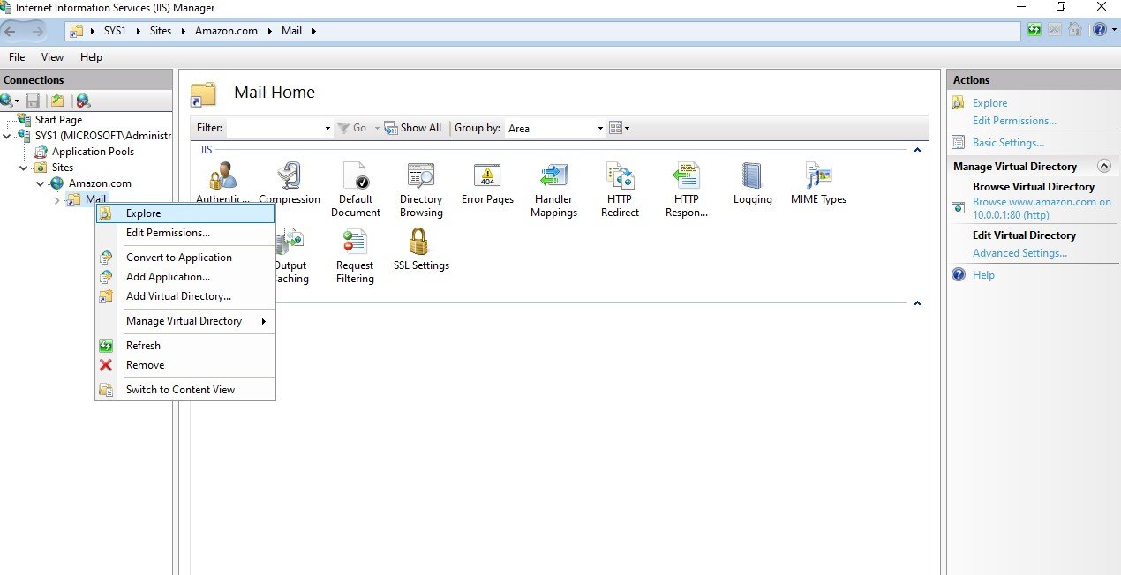Viewport: 1121px width, 575px height.
Task: Open SSL Settings feature
Action: (x=421, y=250)
